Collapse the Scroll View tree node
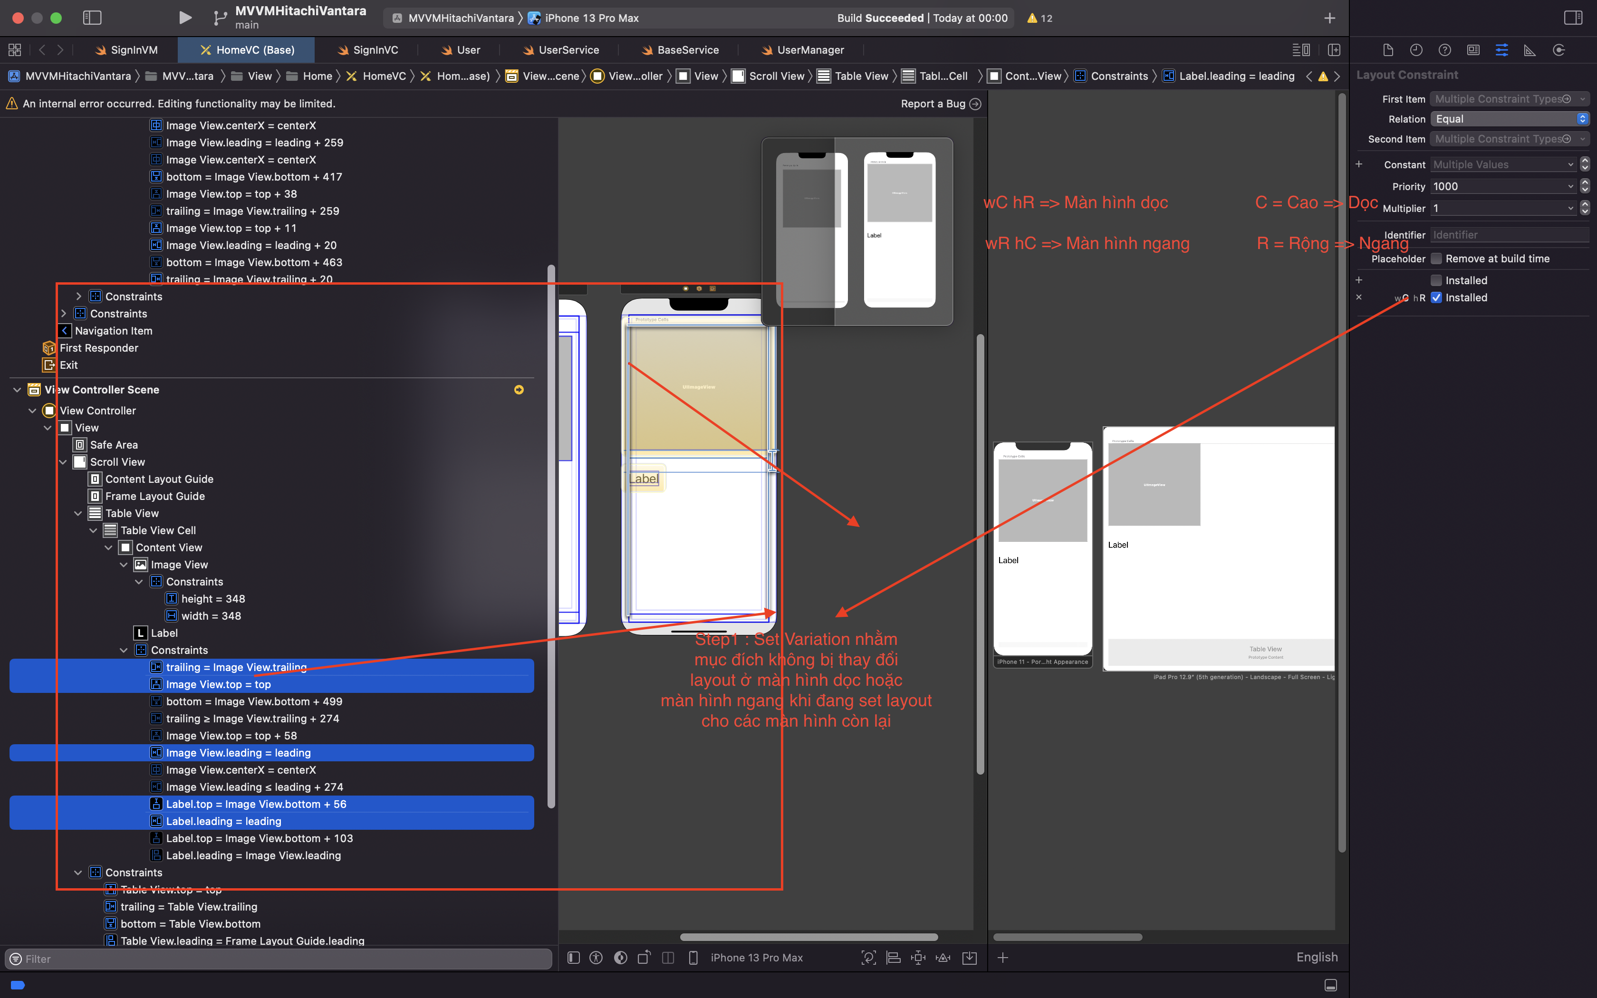1597x998 pixels. click(63, 462)
